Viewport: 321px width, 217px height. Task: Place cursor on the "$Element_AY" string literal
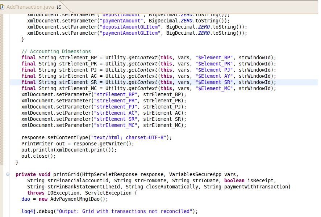coord(214,76)
